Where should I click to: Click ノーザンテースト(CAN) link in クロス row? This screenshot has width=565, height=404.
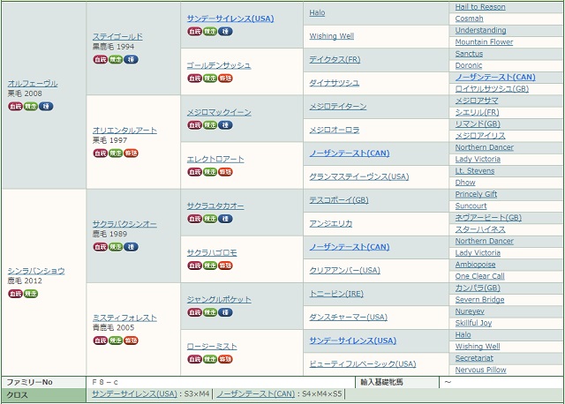pyautogui.click(x=255, y=394)
